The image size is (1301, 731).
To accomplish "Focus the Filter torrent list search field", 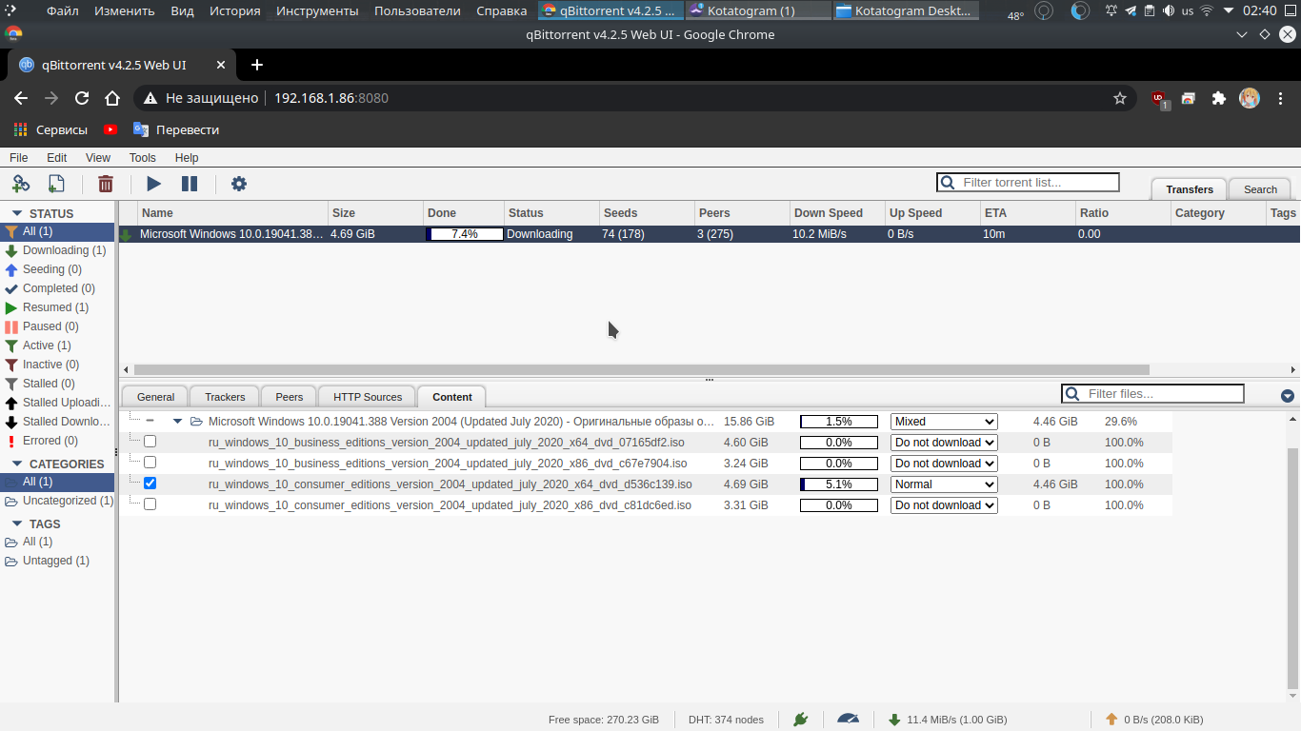I will (x=1029, y=183).
